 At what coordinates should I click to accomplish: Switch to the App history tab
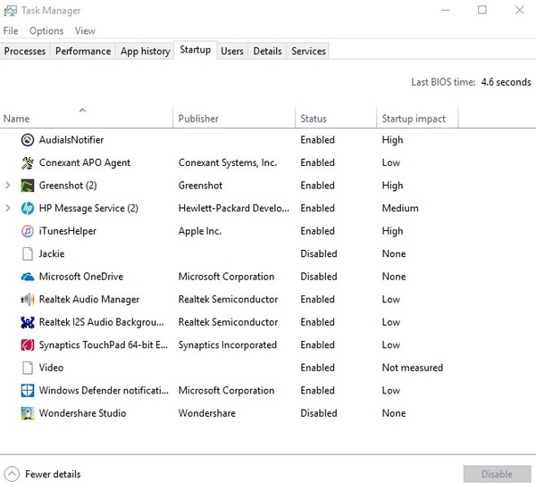click(145, 51)
